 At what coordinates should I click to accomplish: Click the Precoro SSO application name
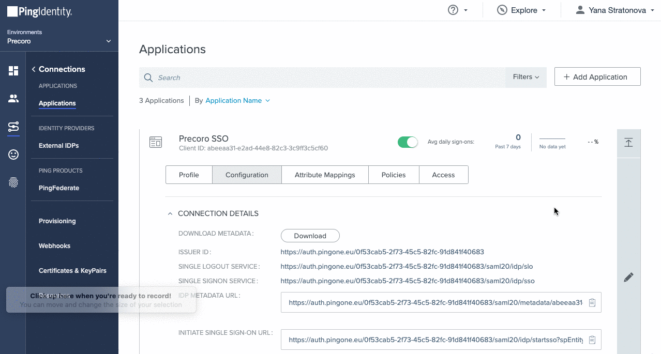[204, 138]
